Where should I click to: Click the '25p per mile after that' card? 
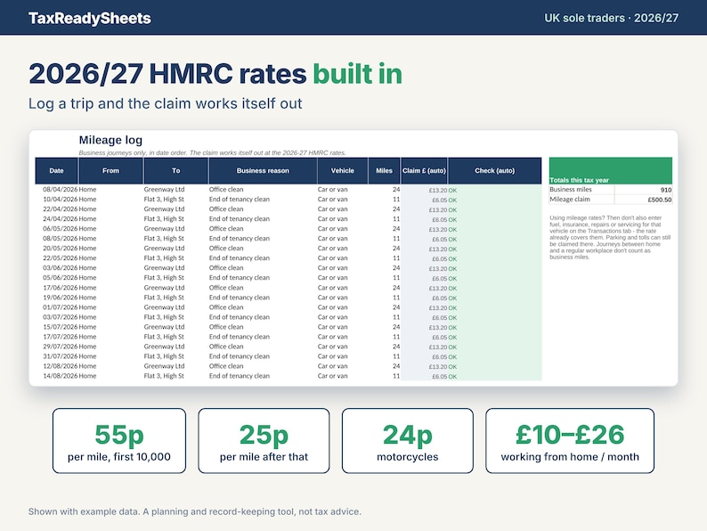click(264, 441)
